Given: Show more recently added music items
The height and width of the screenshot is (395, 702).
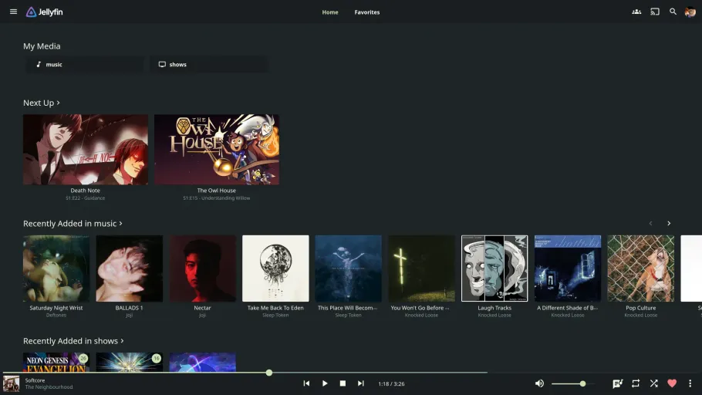Looking at the screenshot, I should pyautogui.click(x=669, y=224).
